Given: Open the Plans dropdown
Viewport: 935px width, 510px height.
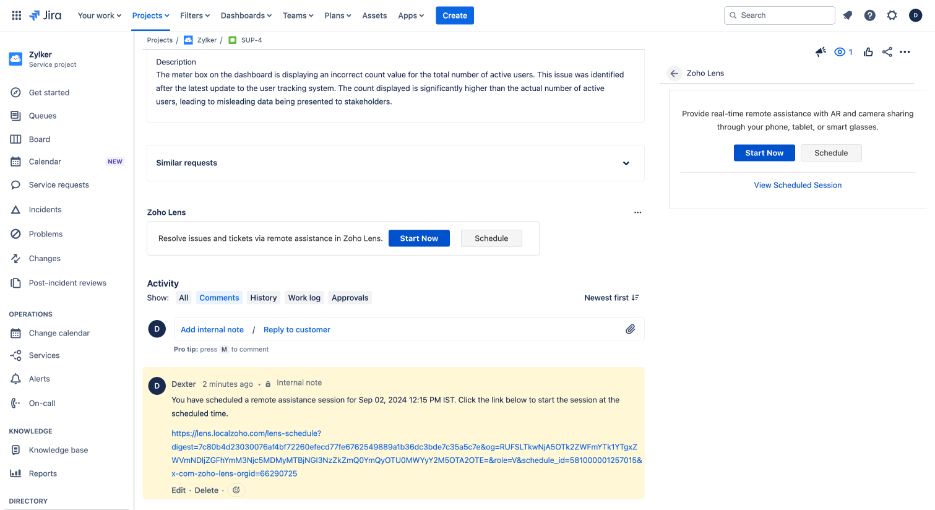Looking at the screenshot, I should (x=338, y=15).
